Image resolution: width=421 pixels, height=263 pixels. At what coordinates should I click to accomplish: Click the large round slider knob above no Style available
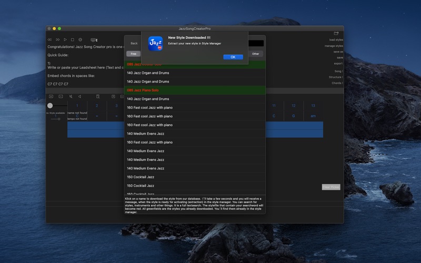50,106
